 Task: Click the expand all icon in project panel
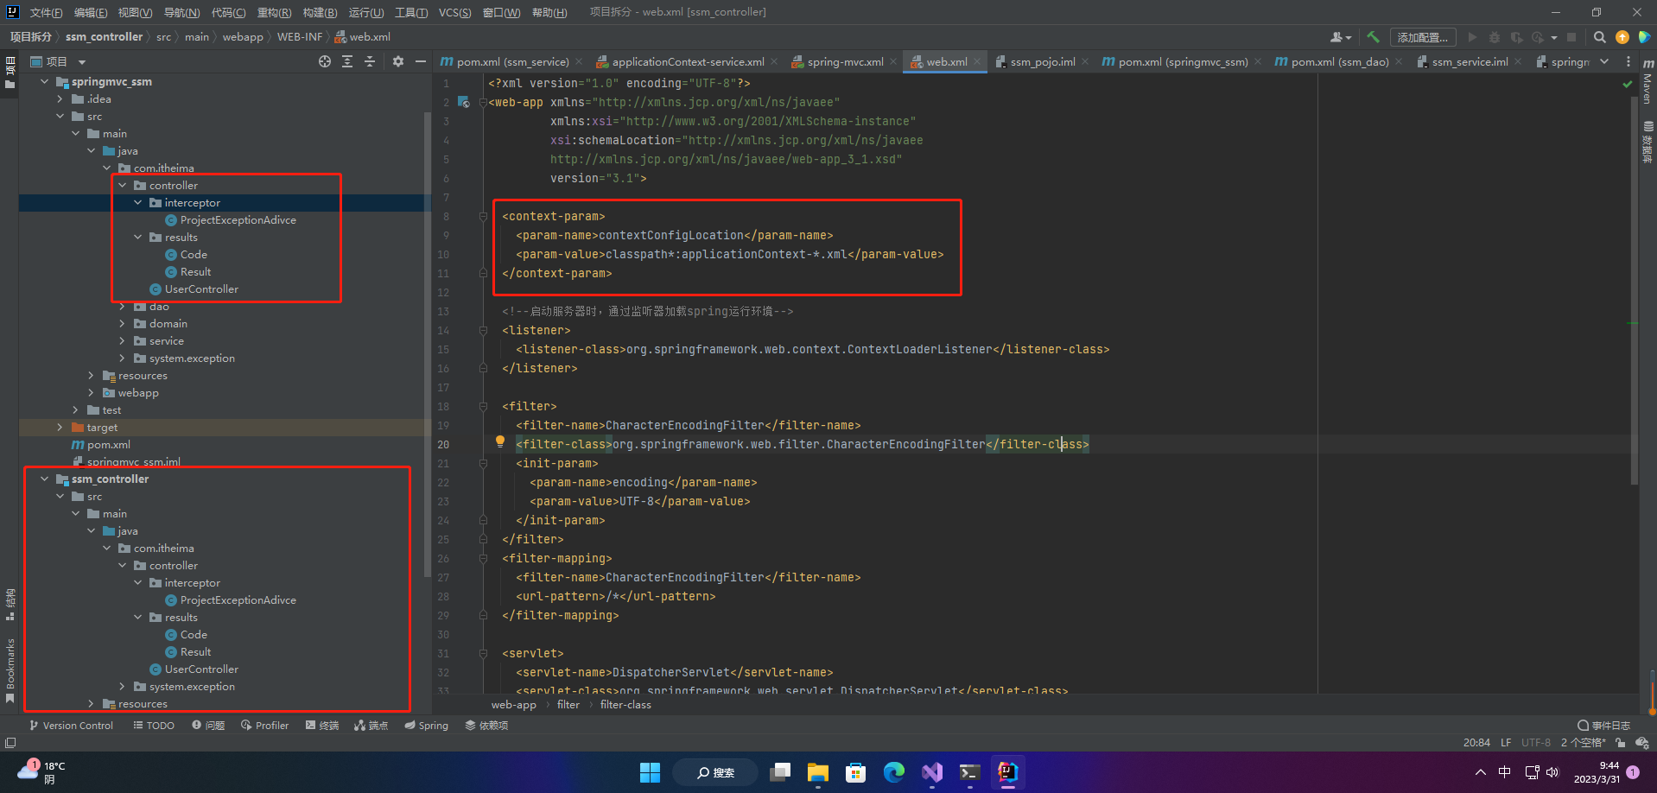tap(347, 61)
